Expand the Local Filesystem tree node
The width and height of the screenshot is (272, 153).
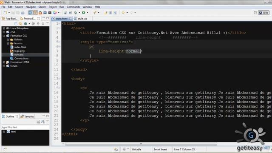(x=4, y=28)
